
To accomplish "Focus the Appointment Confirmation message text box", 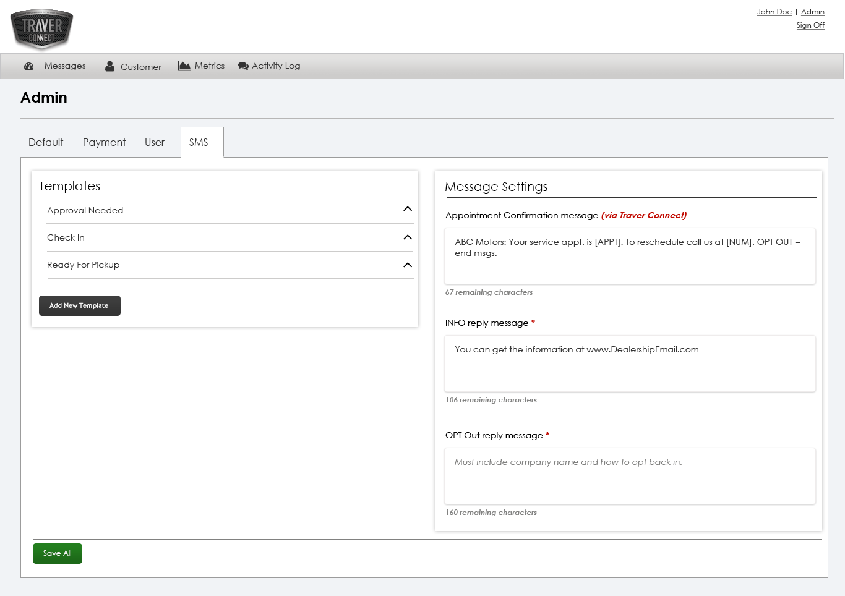I will (x=630, y=256).
